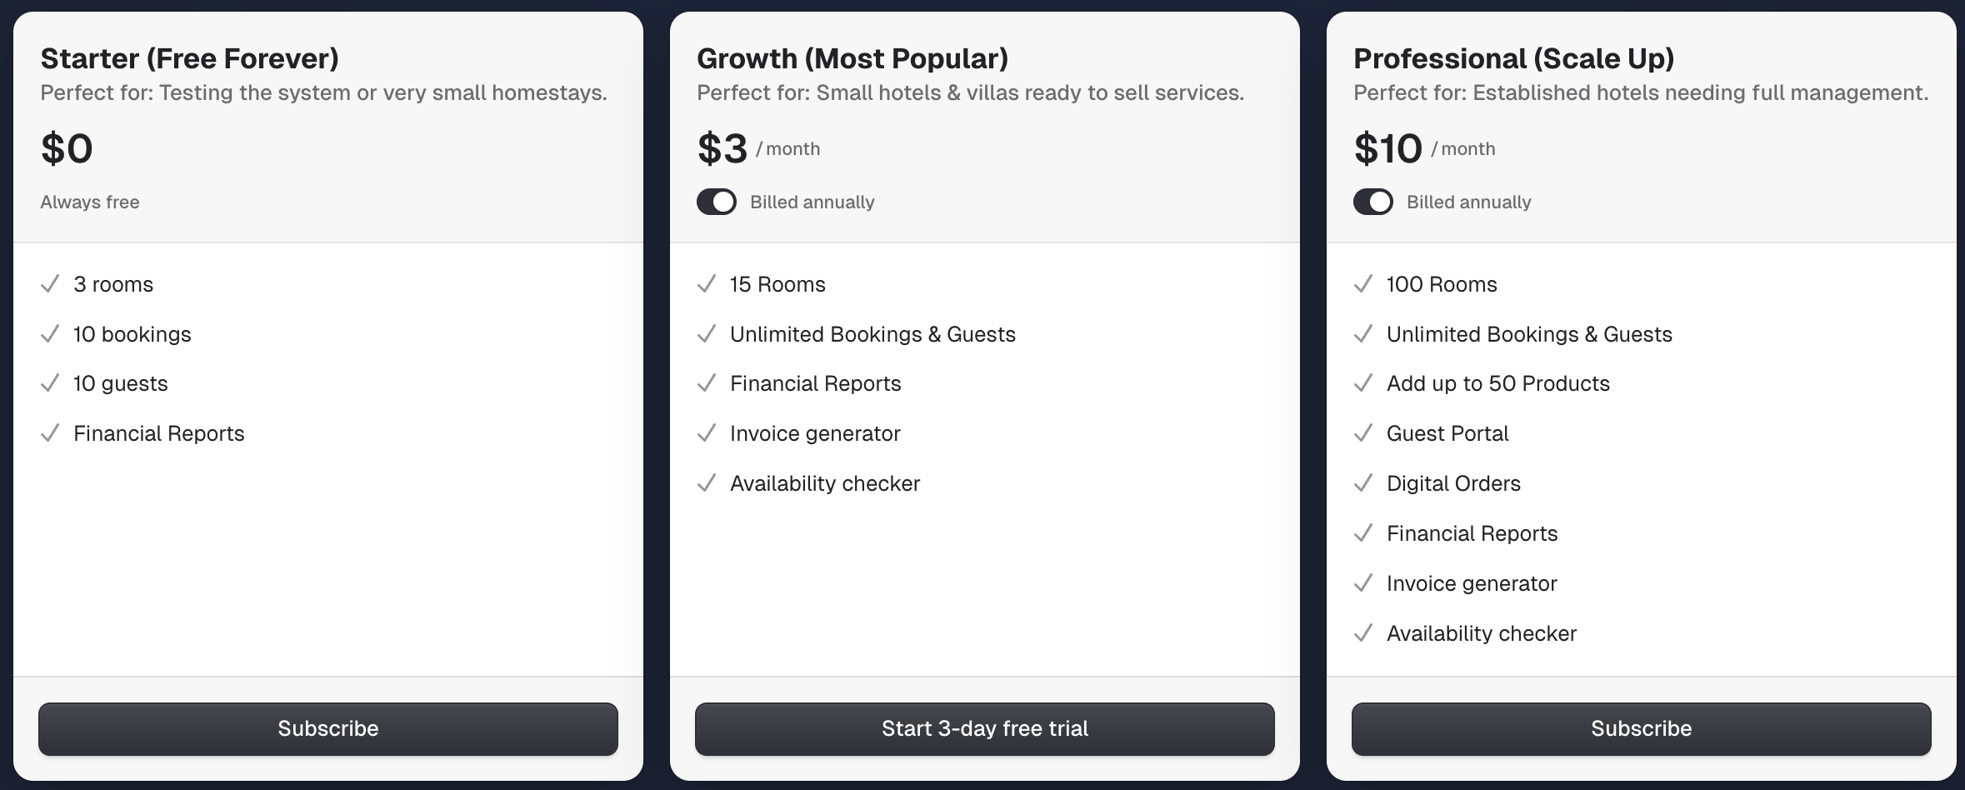Click Growth (Most Popular) plan heading
This screenshot has height=790, width=1965.
pos(852,58)
